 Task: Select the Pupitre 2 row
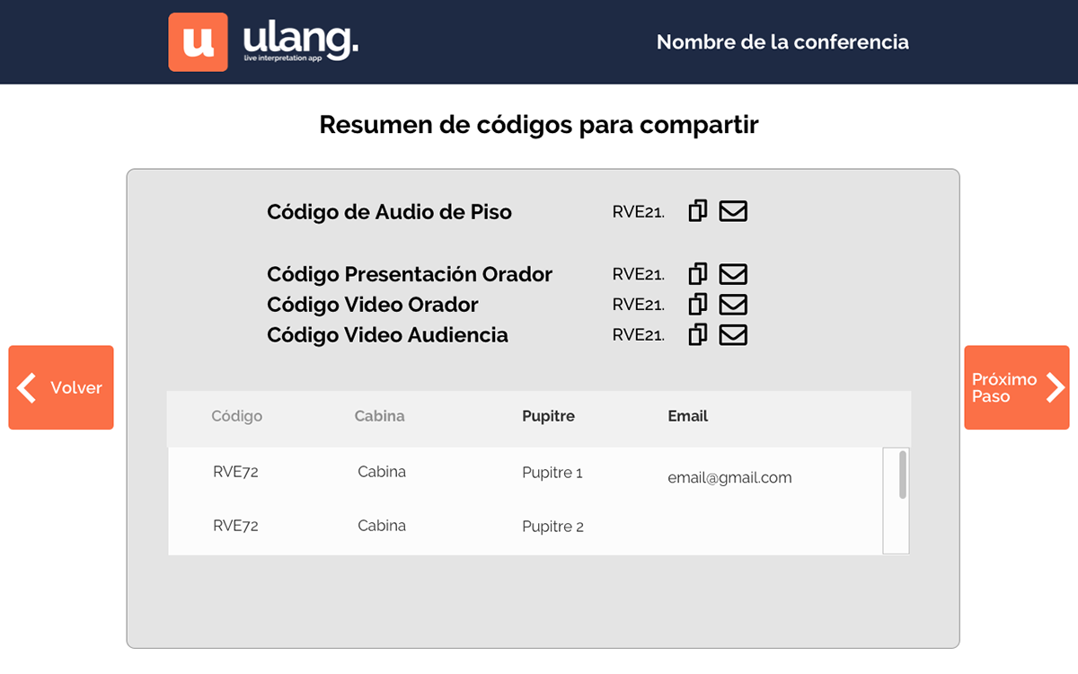click(526, 527)
